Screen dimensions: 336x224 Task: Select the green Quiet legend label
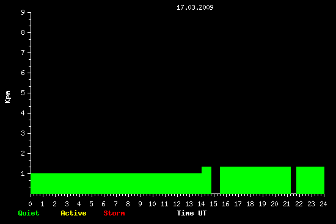point(29,213)
